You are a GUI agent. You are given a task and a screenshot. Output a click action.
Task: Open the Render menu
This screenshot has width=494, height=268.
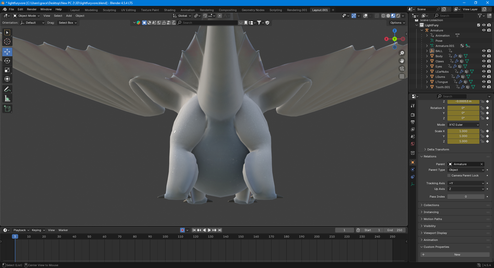coord(32,9)
